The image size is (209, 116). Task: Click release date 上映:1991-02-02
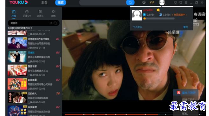coord(37,75)
